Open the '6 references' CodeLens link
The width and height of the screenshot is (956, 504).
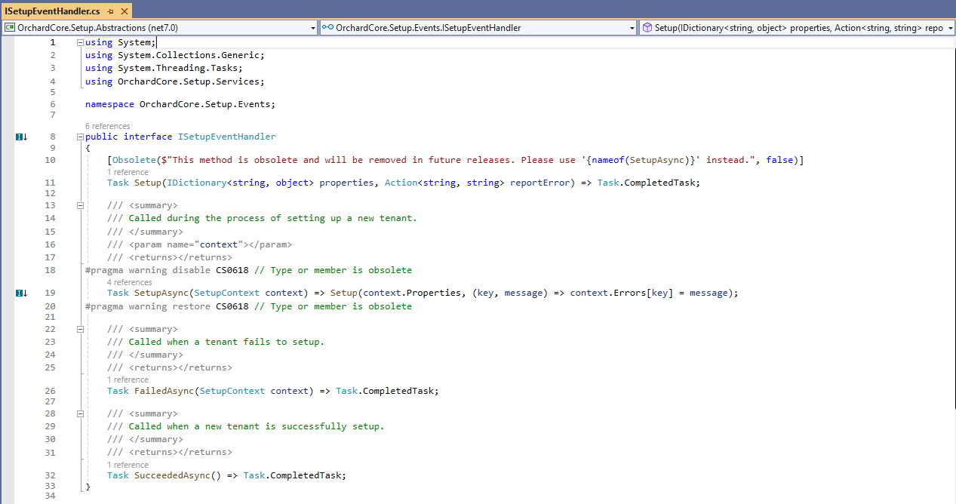[x=107, y=126]
